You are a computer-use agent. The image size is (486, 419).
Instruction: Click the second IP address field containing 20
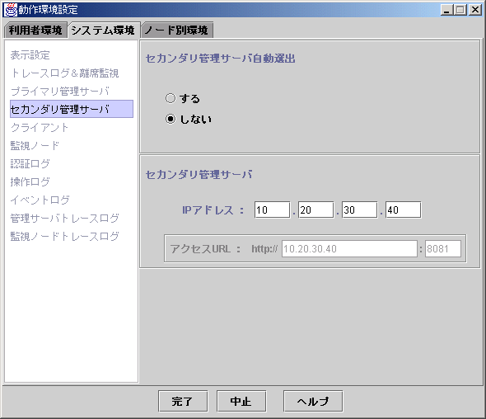(x=315, y=209)
